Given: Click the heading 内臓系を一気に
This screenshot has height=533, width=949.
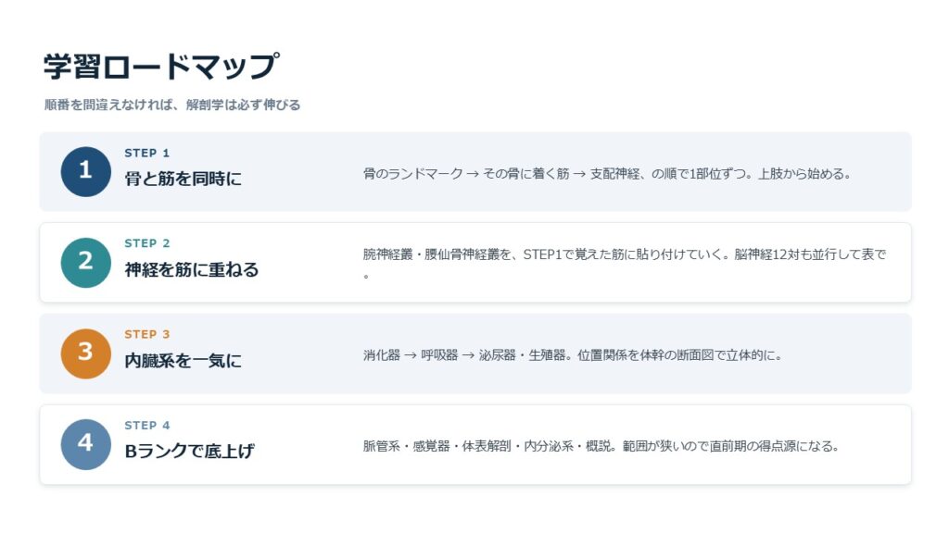Looking at the screenshot, I should (x=183, y=361).
